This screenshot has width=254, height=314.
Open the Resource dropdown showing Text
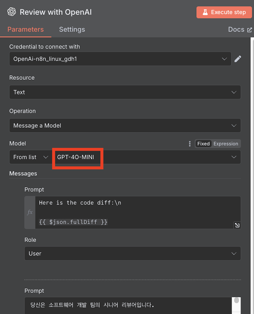click(x=125, y=92)
